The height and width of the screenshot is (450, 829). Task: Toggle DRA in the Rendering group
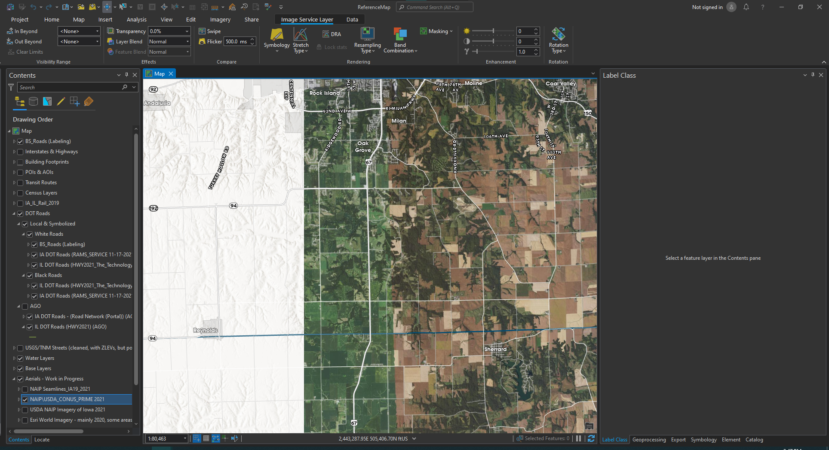coord(332,33)
